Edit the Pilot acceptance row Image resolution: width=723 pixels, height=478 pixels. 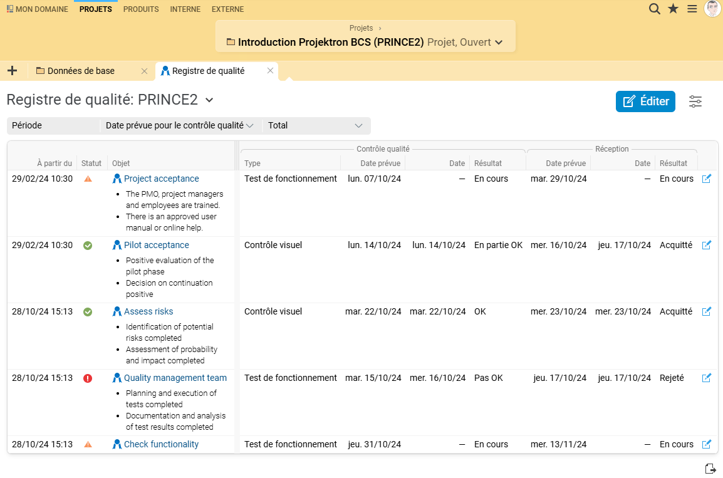[707, 245]
